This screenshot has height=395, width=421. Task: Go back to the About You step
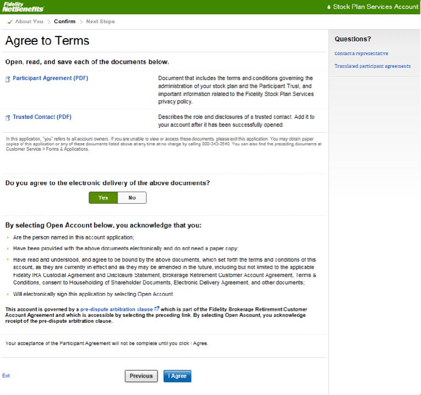coord(29,21)
